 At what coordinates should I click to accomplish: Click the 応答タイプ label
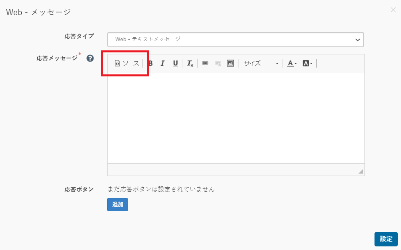pos(79,36)
